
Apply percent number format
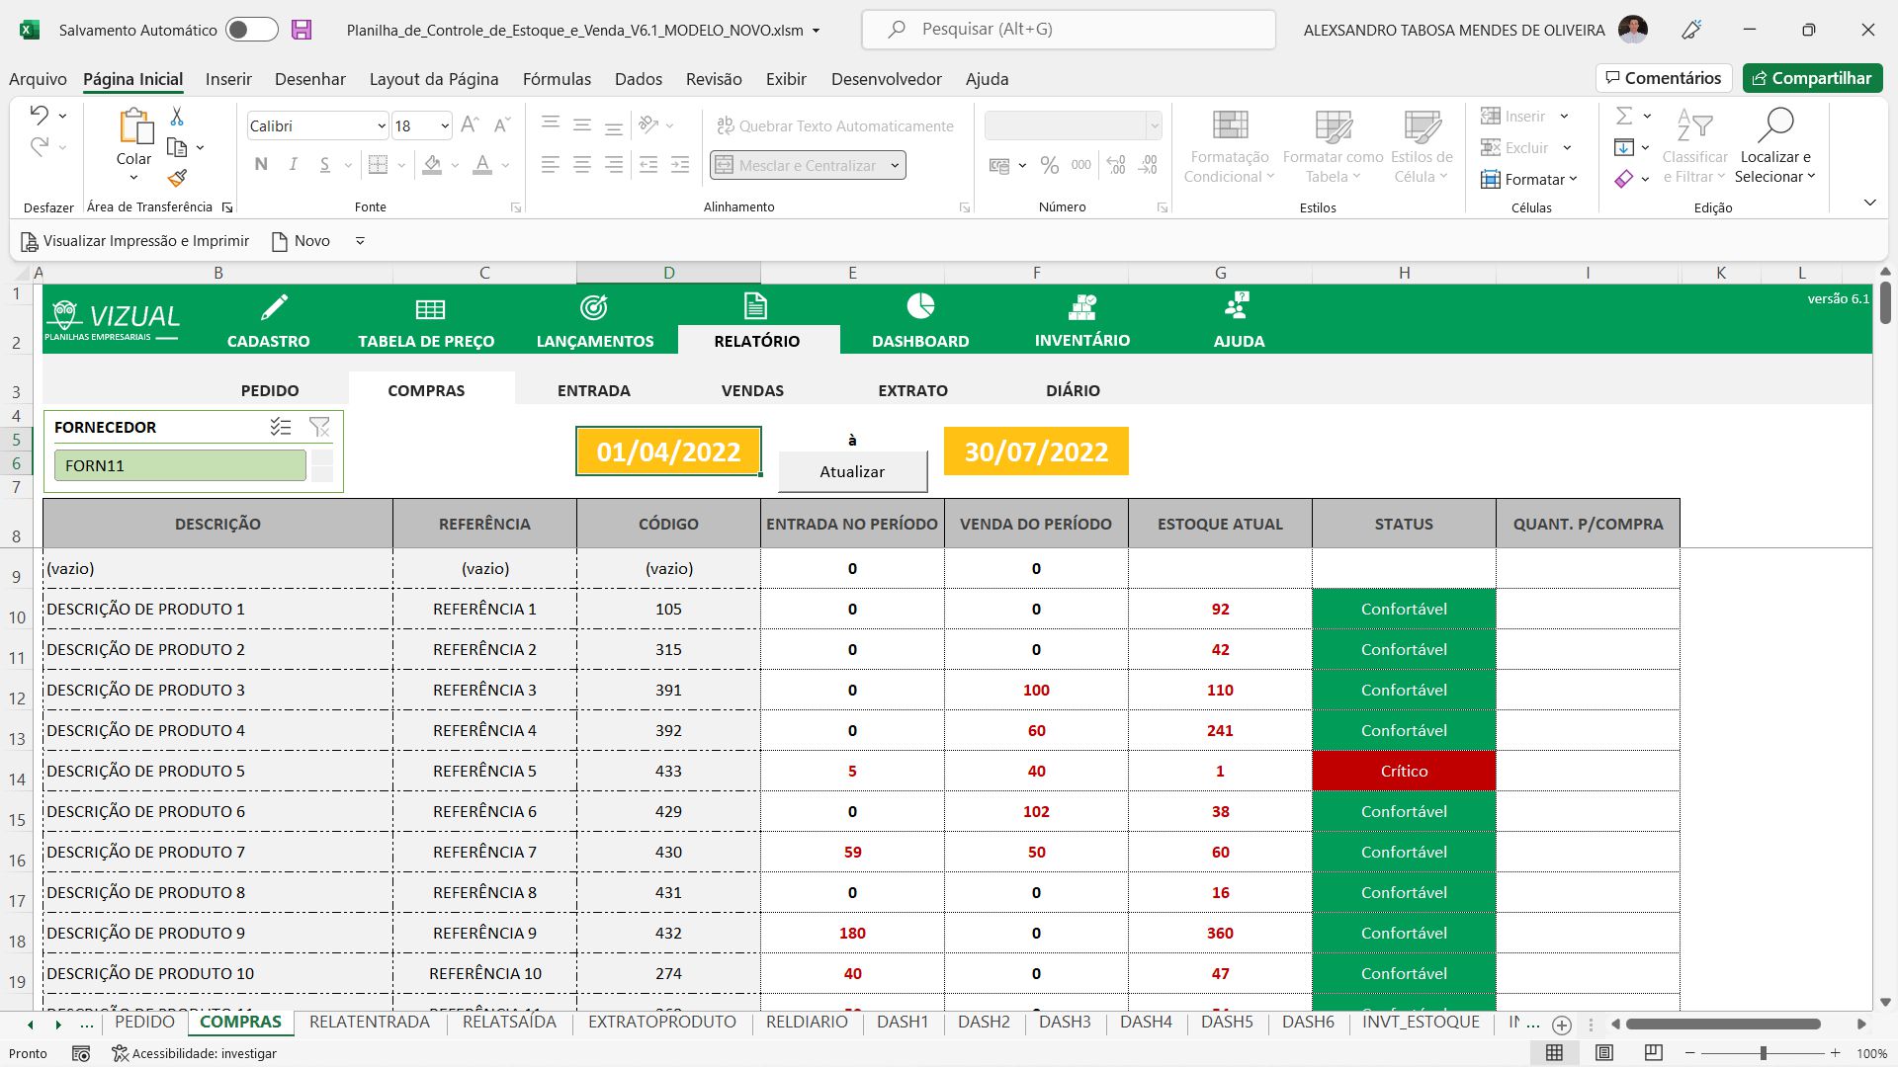point(1050,165)
